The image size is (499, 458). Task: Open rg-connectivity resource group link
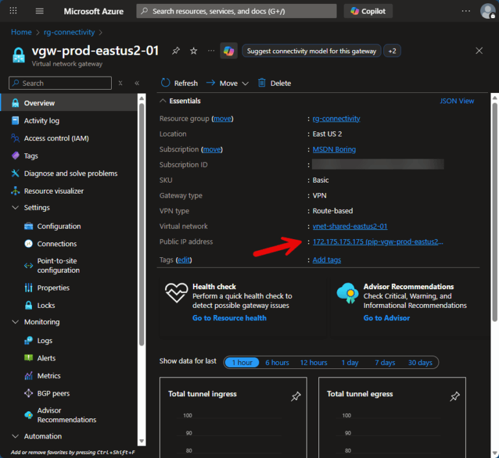(337, 118)
